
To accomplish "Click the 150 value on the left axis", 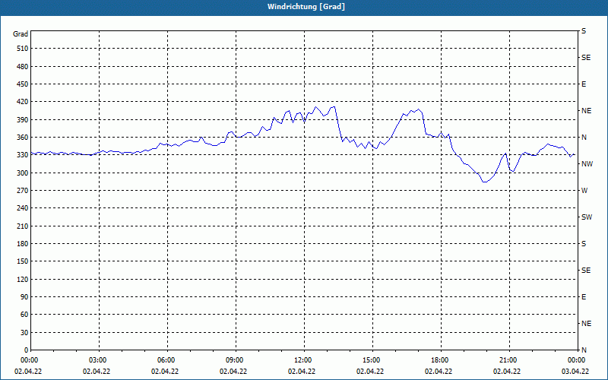I will click(x=23, y=261).
